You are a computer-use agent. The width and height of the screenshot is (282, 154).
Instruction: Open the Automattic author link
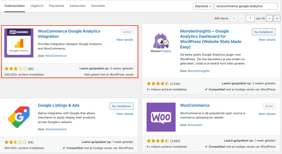pos(195,125)
